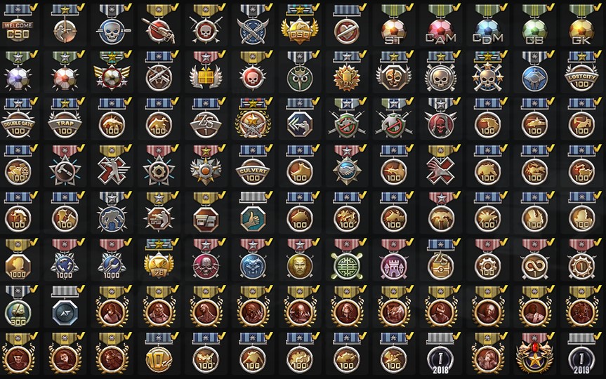Open the CAM pink soccer ball medal
This screenshot has height=379, width=606.
[x=440, y=25]
